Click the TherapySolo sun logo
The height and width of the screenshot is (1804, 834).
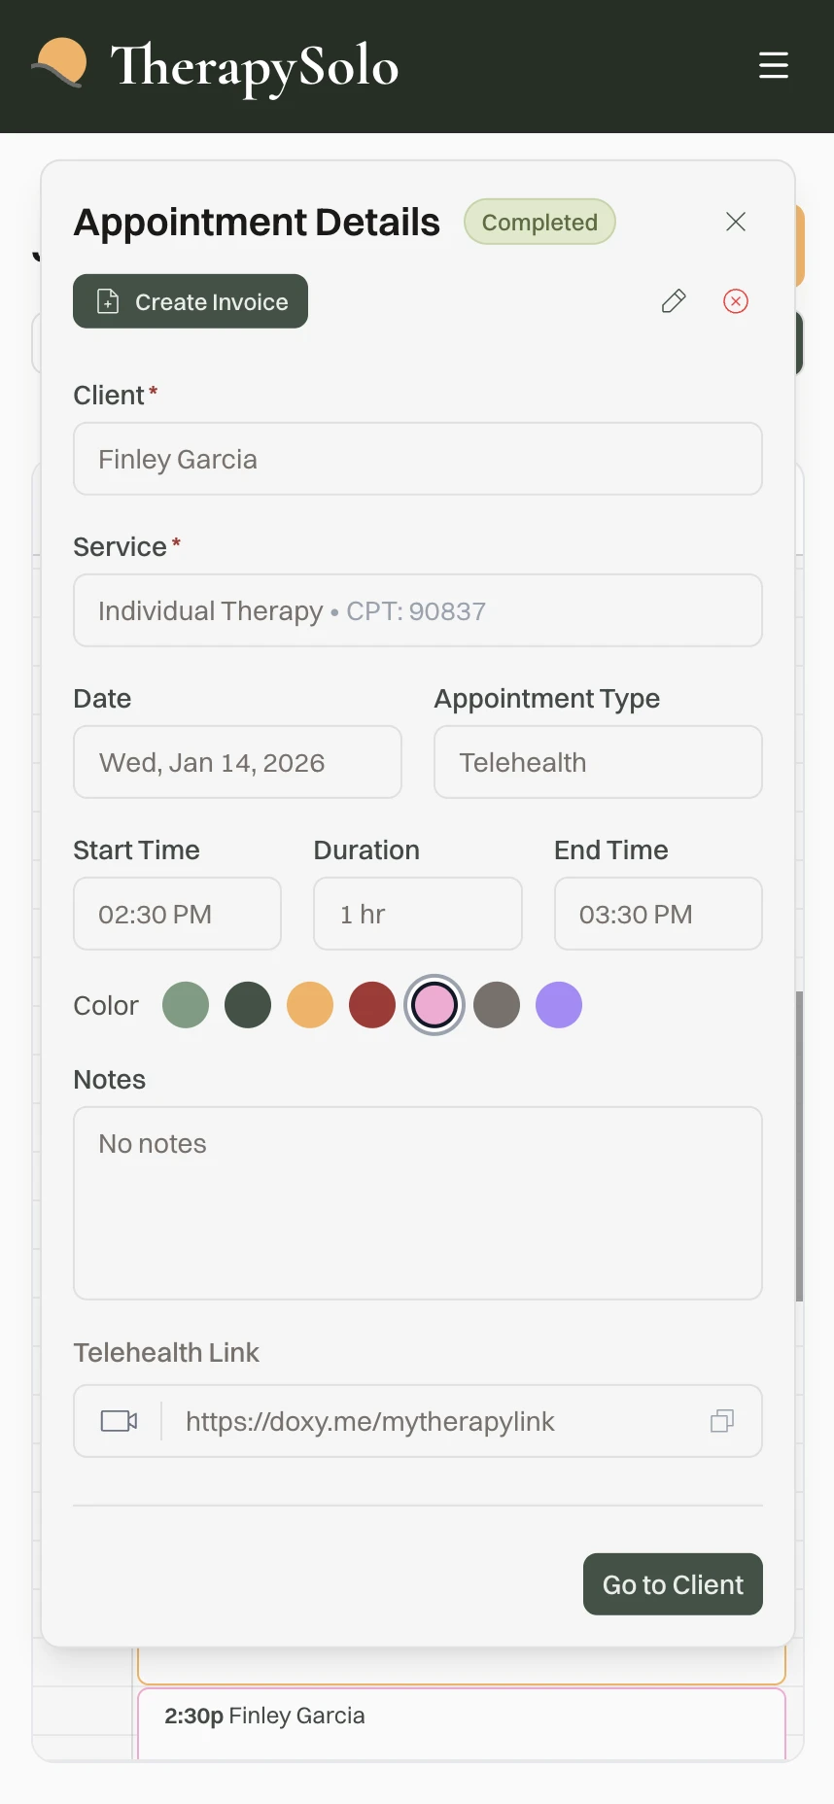coord(60,64)
